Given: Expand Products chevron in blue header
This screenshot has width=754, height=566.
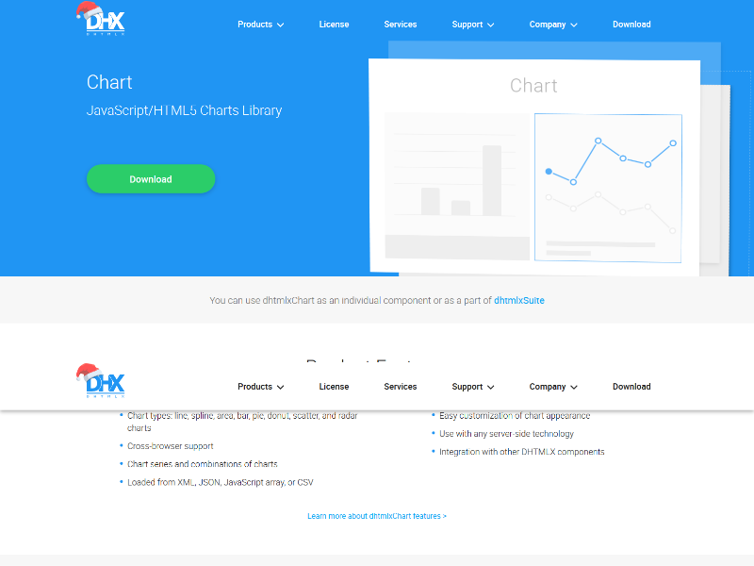Looking at the screenshot, I should point(280,25).
